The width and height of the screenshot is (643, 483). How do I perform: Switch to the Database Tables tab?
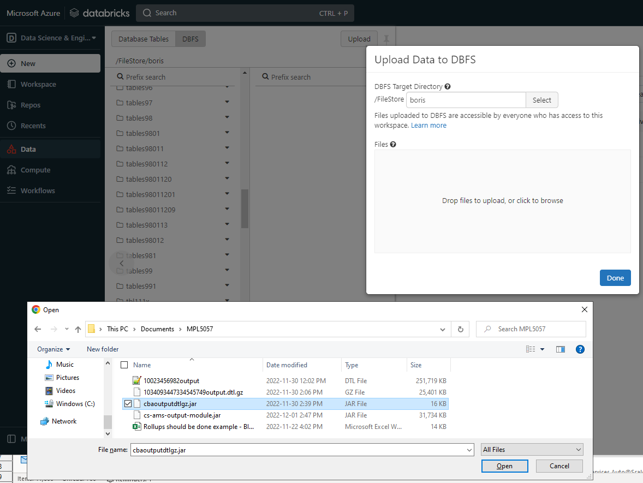(144, 39)
